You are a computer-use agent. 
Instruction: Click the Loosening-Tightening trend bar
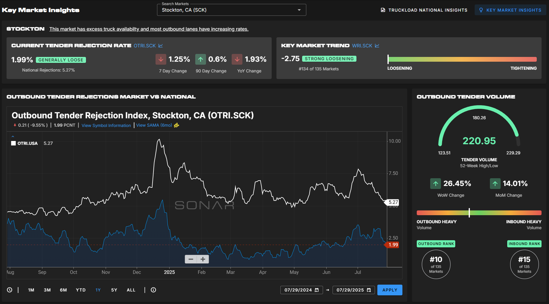coord(462,59)
